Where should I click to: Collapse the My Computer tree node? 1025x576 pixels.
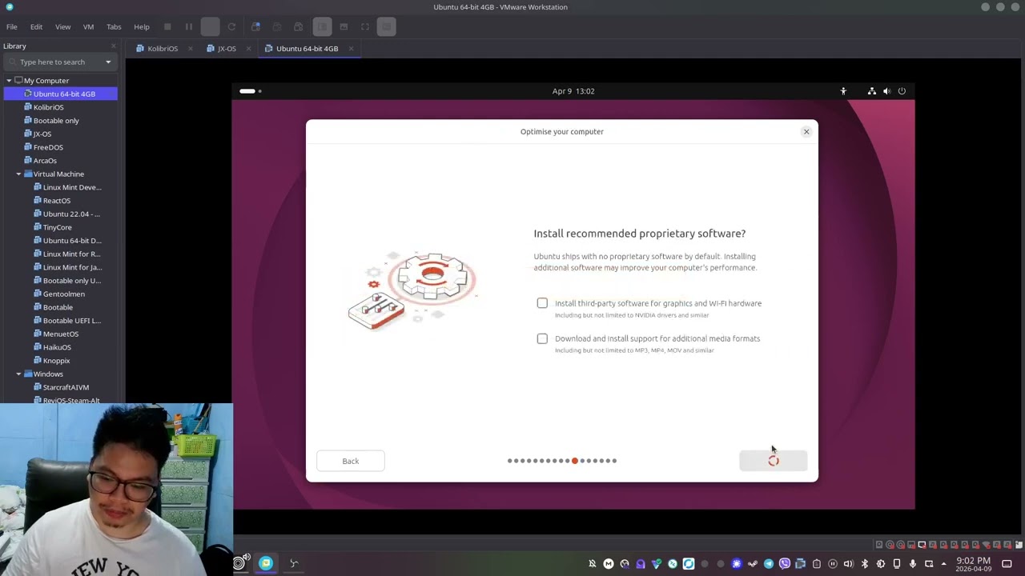[9, 81]
